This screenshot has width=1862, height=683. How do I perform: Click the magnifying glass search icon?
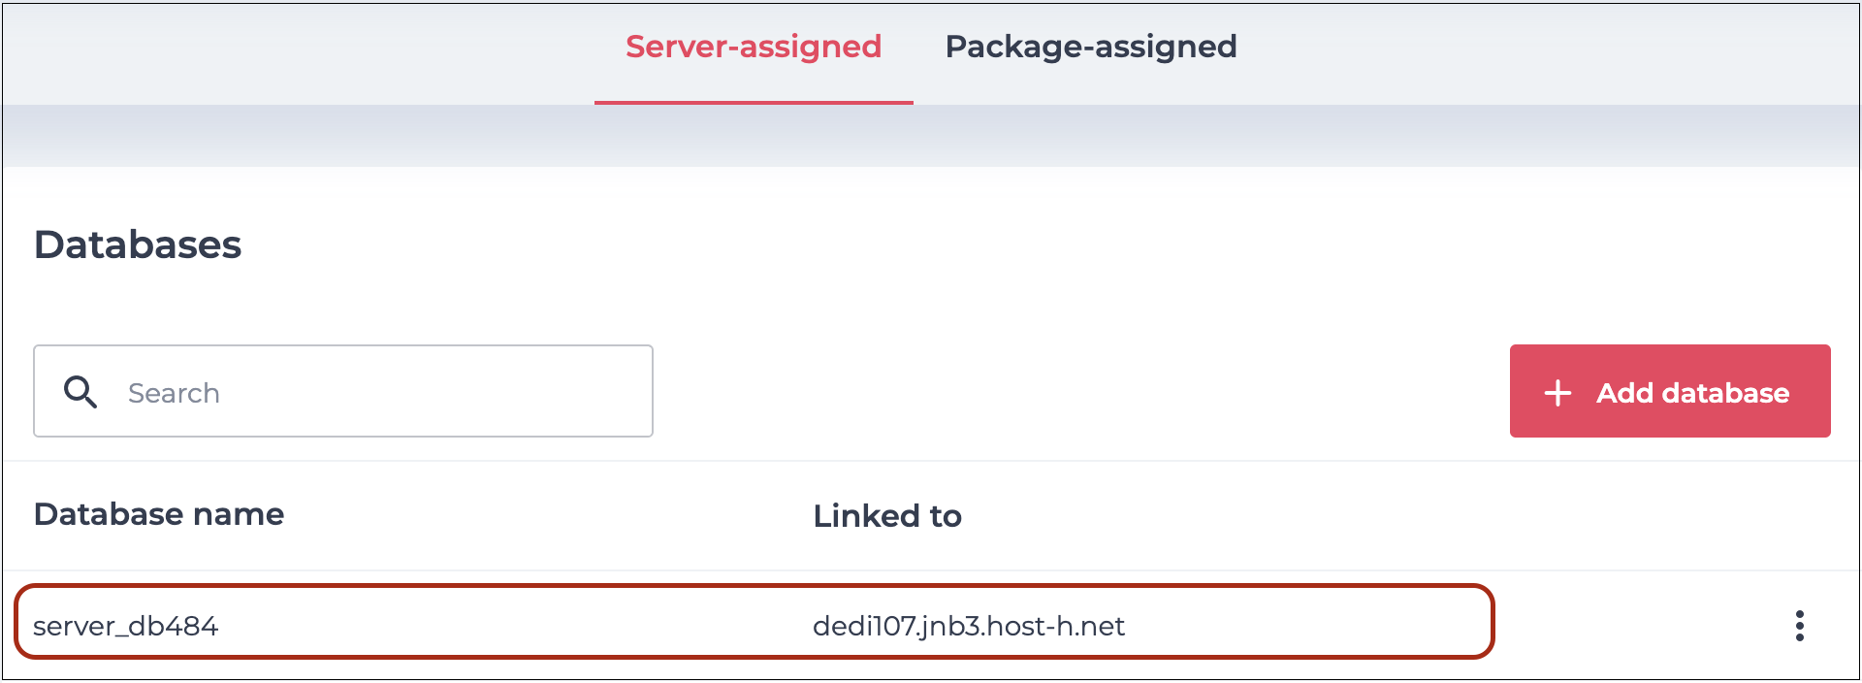(80, 392)
